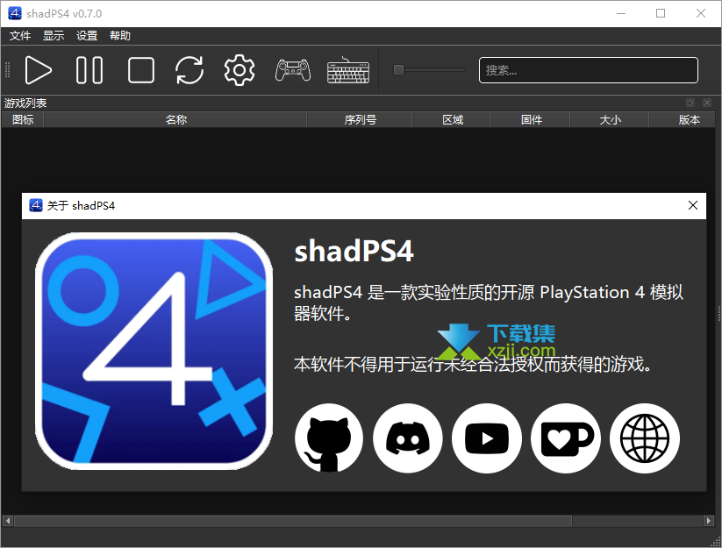Open the GitHub link icon

(x=329, y=438)
